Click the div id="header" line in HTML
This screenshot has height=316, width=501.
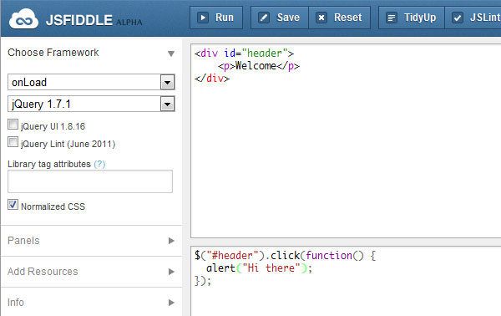click(x=244, y=54)
